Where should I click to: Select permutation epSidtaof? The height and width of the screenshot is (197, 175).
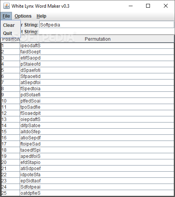click(x=97, y=181)
